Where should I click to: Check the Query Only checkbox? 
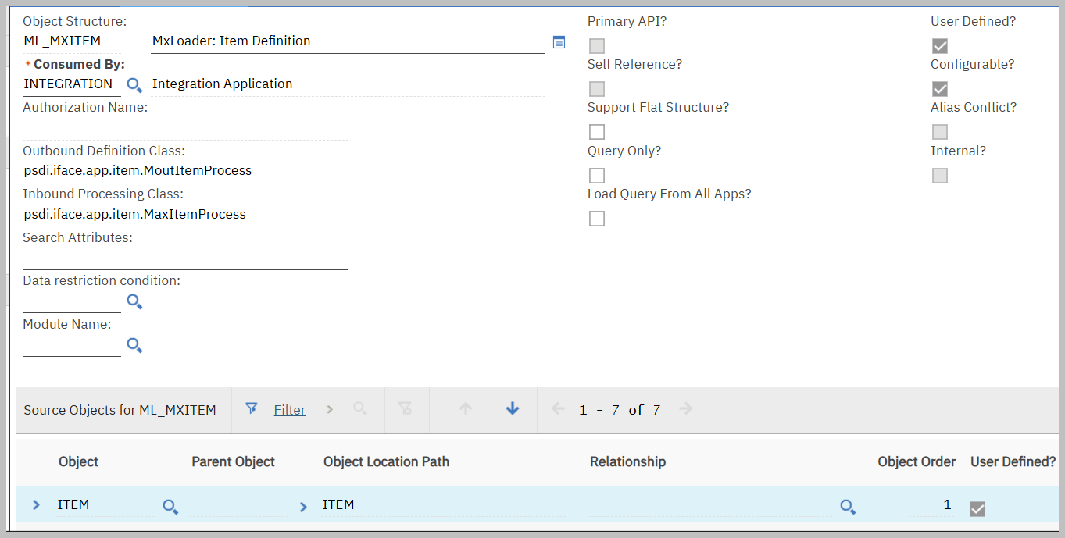597,176
